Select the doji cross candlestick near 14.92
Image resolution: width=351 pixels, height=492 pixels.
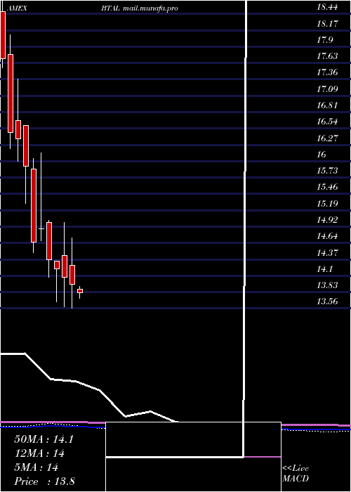coord(41,228)
